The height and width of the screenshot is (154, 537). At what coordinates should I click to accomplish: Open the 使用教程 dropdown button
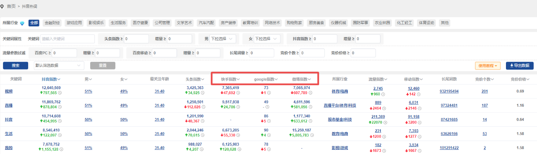[x=487, y=65]
